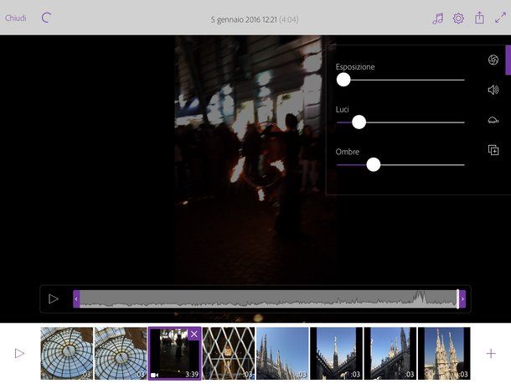511x384 pixels.
Task: Select the 3:39 video clip thumbnail
Action: (x=175, y=353)
